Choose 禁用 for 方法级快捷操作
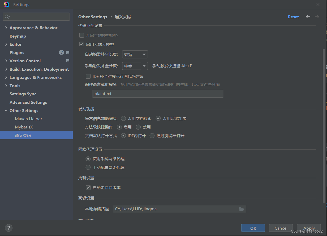The image size is (327, 236). click(138, 127)
